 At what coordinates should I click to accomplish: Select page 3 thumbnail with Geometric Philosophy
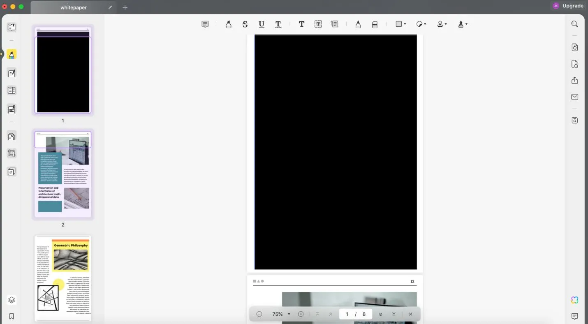63,278
